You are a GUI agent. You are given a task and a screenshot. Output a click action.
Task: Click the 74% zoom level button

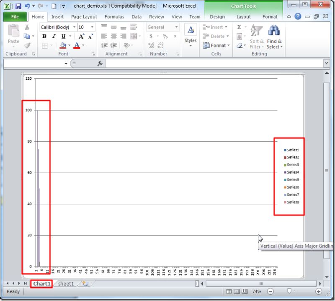click(257, 291)
